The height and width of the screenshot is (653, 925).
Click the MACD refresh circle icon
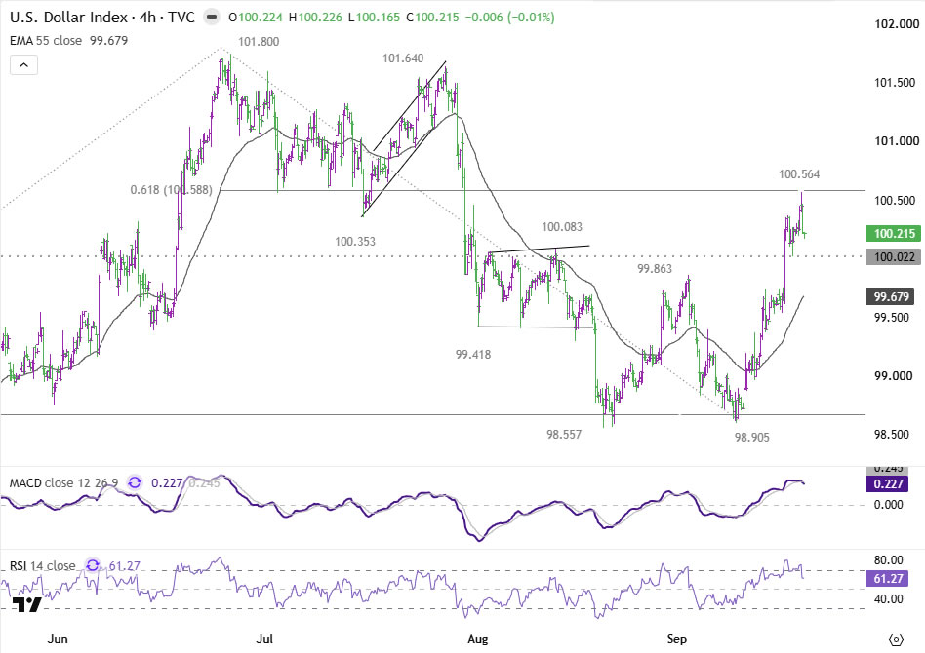[135, 482]
